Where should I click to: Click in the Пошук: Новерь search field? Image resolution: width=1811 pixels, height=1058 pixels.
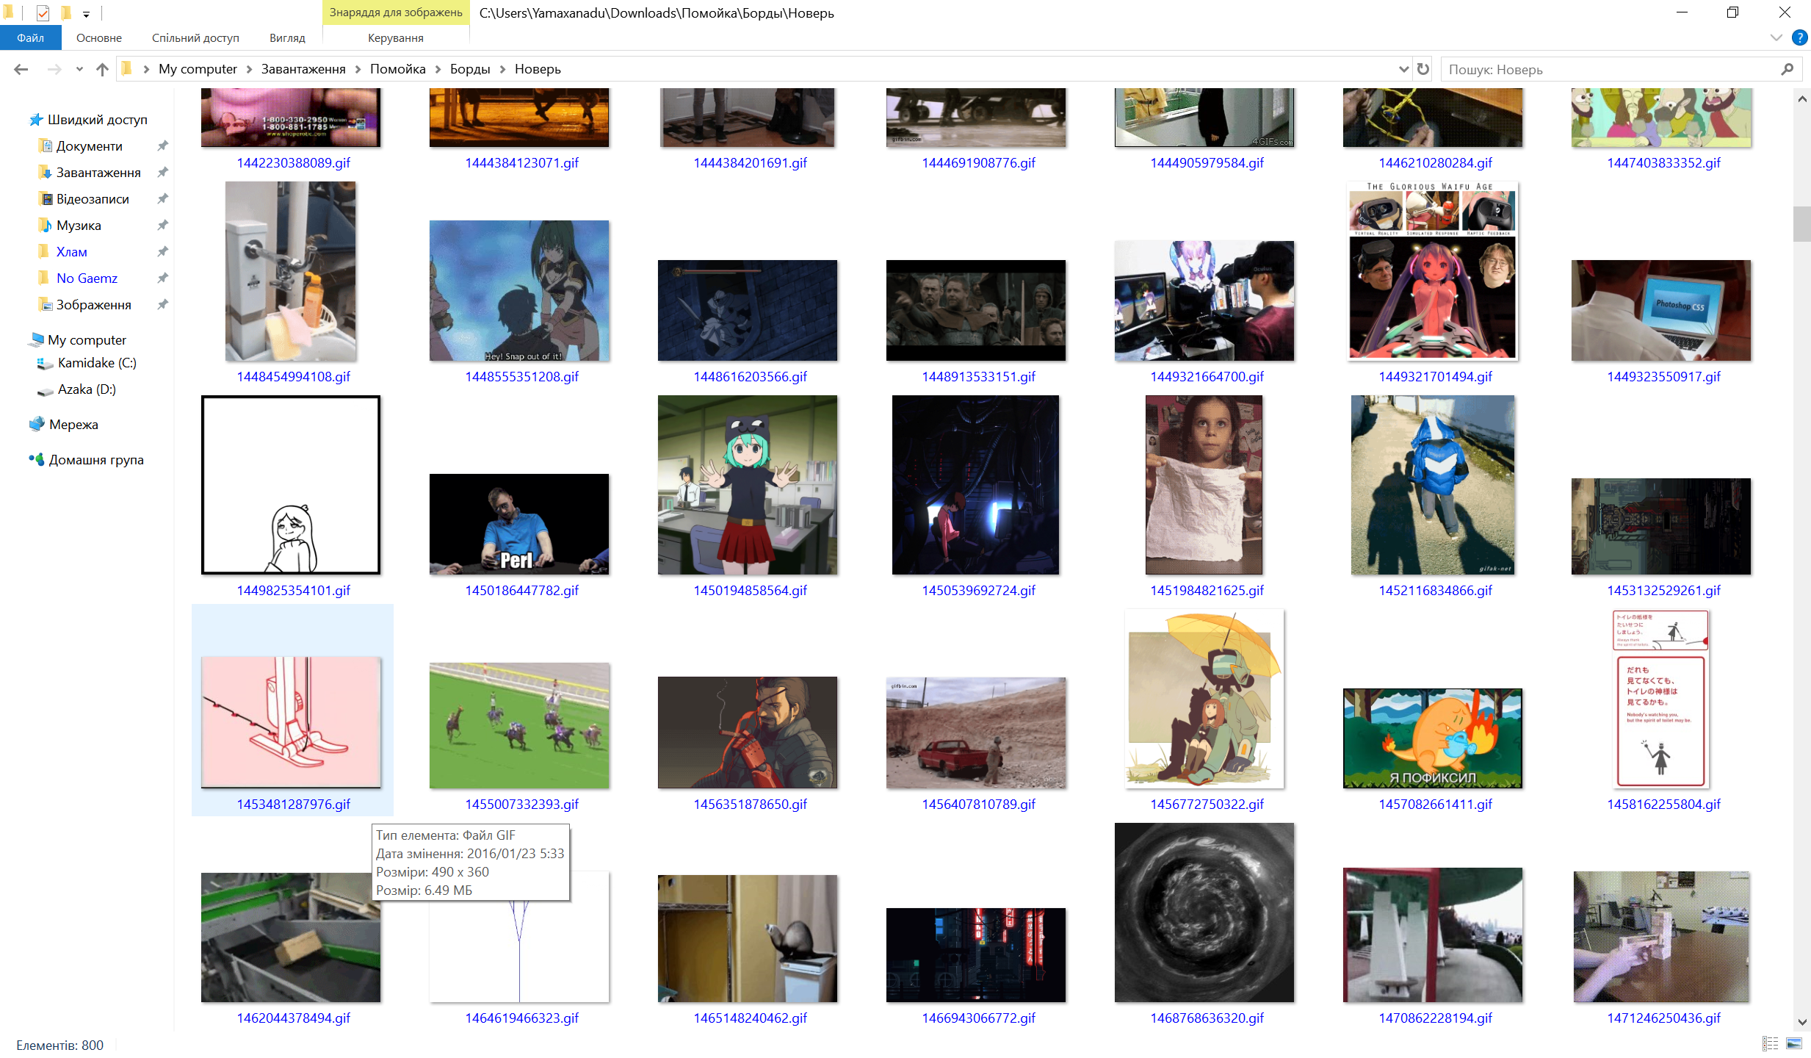coord(1610,69)
